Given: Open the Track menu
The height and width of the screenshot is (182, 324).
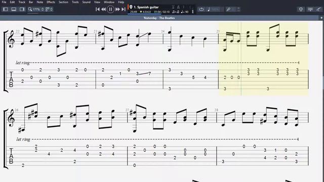Looking at the screenshot, I should (x=22, y=2).
